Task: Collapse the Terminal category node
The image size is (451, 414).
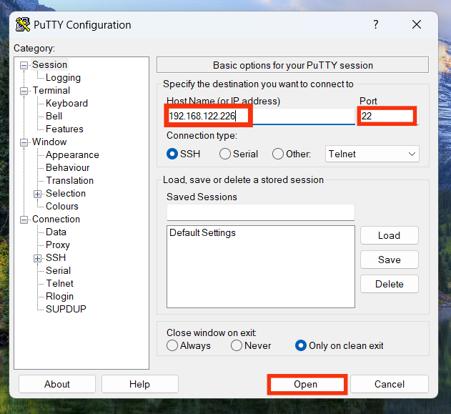Action: coord(24,91)
